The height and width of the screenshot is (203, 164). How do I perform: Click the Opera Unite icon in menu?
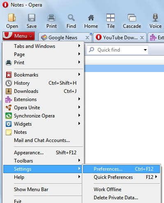9,108
